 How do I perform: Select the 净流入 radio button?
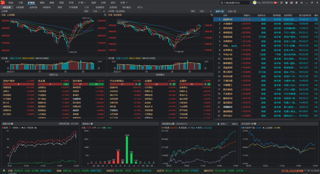[x=230, y=124]
